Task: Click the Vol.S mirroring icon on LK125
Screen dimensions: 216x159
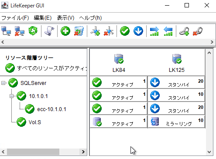Action: point(155,122)
